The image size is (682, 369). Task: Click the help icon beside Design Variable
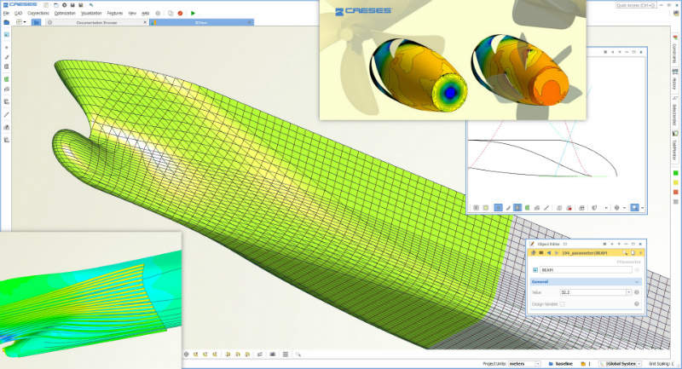[x=636, y=304]
